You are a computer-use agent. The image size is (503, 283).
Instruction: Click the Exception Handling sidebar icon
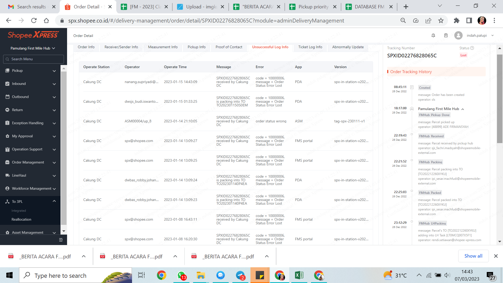tap(7, 123)
